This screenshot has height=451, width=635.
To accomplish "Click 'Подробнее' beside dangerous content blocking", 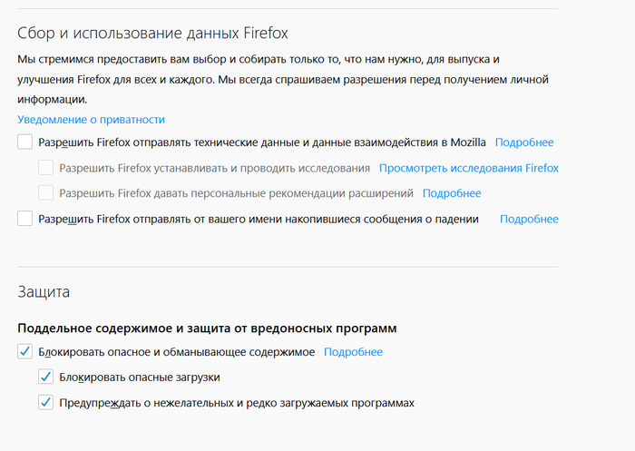I will [x=353, y=352].
